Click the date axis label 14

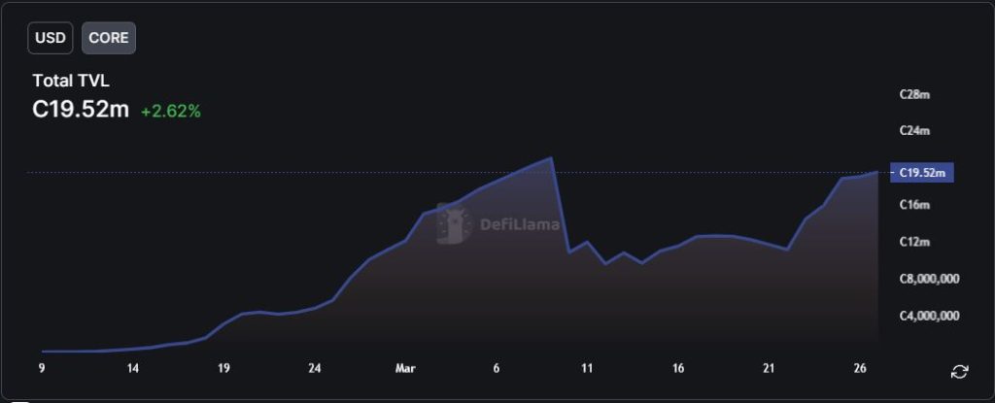[133, 369]
